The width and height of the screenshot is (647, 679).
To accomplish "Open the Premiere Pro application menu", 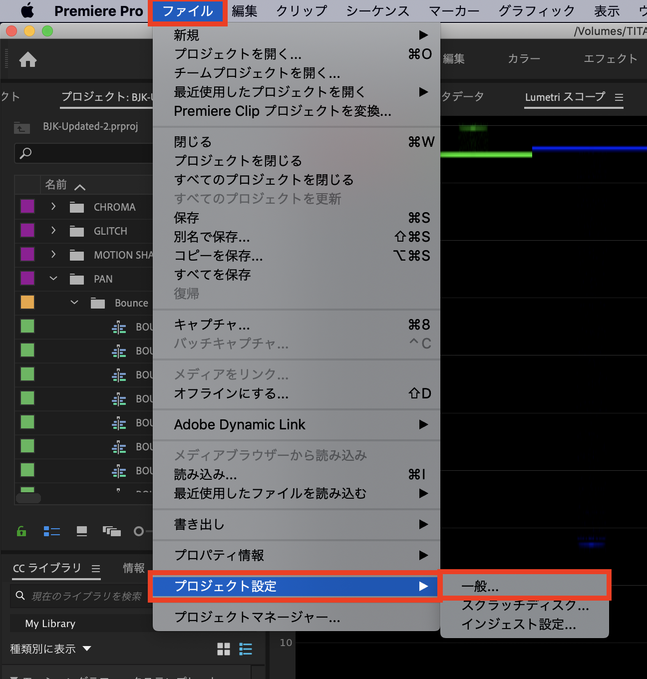I will pos(98,11).
